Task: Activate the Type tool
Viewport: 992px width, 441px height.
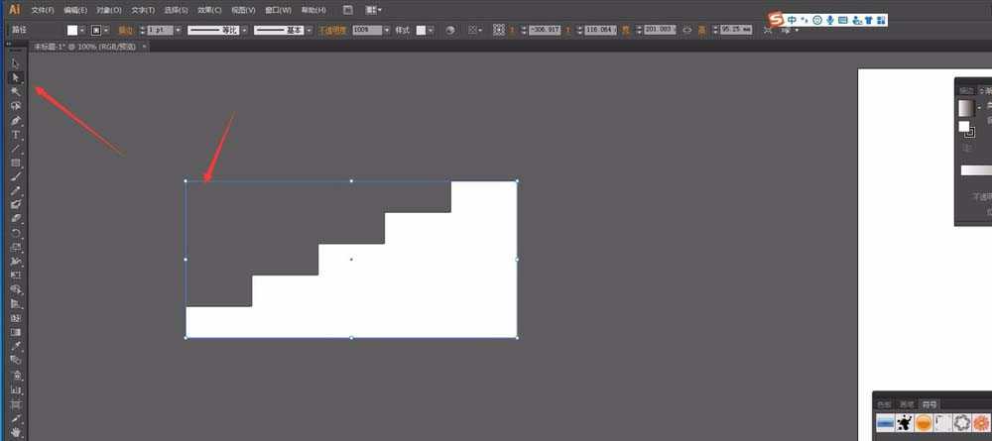Action: (x=16, y=135)
